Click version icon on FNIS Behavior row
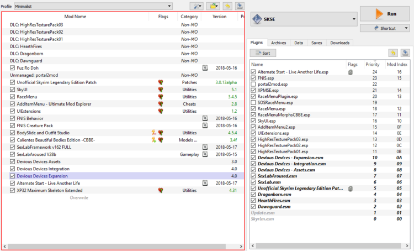The height and width of the screenshot is (251, 414). point(205,118)
